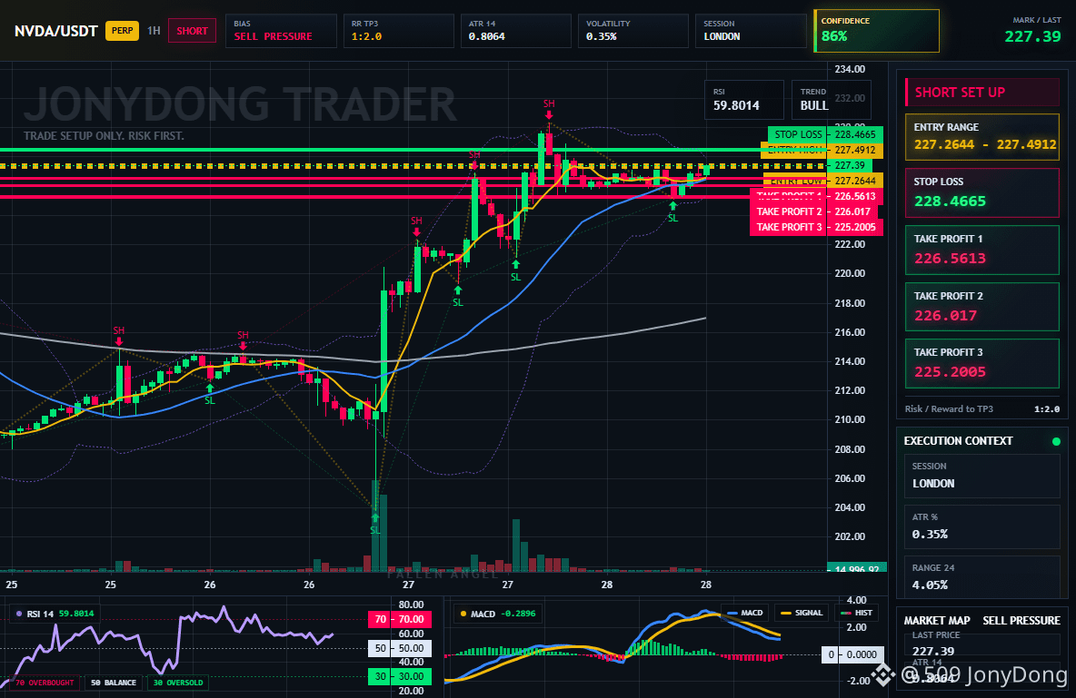Click the red 70 RSI level tag

(399, 619)
